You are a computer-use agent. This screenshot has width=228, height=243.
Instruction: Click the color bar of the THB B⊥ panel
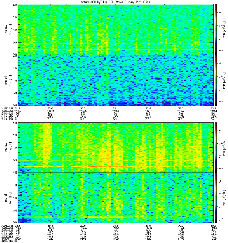click(x=216, y=29)
